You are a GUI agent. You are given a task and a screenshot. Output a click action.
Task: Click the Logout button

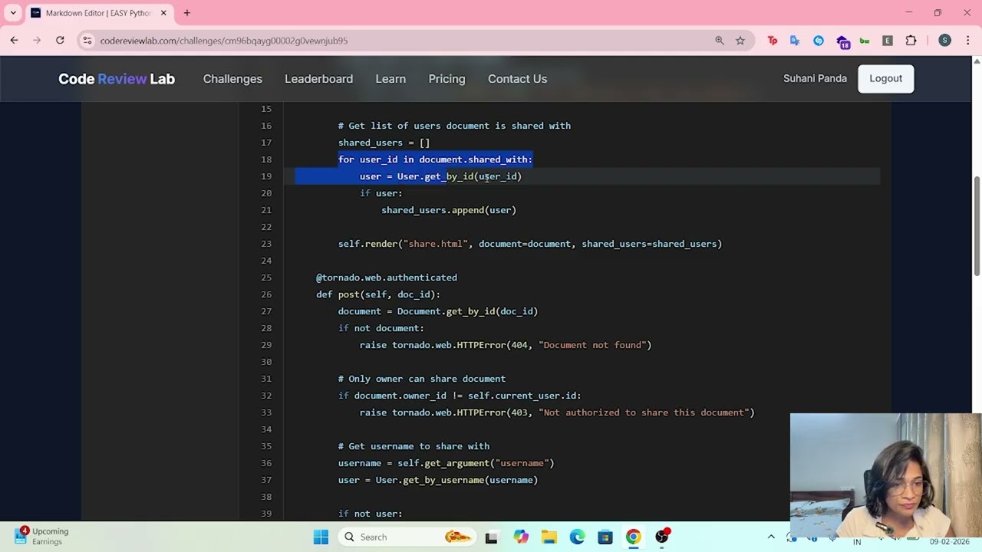tap(885, 78)
